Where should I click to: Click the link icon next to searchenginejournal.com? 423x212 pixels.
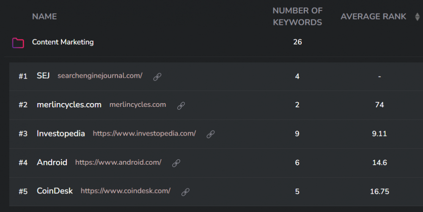(x=157, y=77)
